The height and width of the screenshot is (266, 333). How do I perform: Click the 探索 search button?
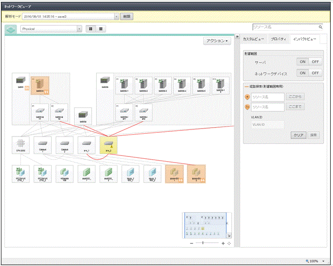(314, 135)
